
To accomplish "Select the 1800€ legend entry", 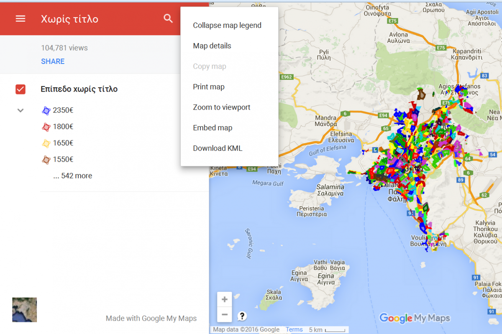I will (63, 127).
